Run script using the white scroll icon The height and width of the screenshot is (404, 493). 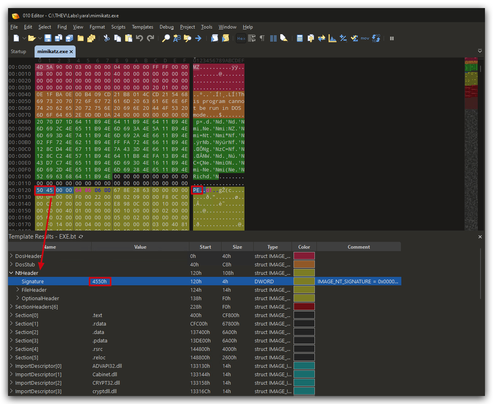[215, 38]
